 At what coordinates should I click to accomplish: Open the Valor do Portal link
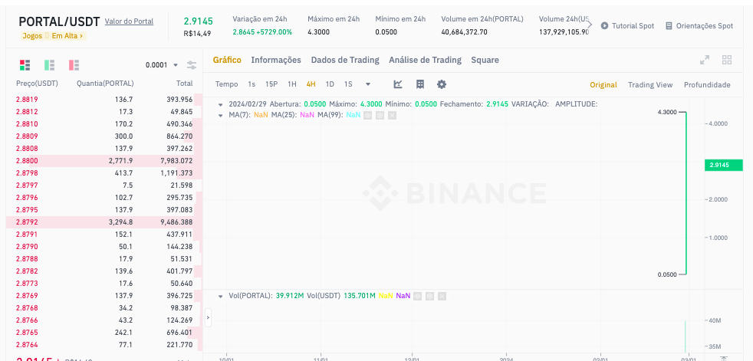[129, 21]
